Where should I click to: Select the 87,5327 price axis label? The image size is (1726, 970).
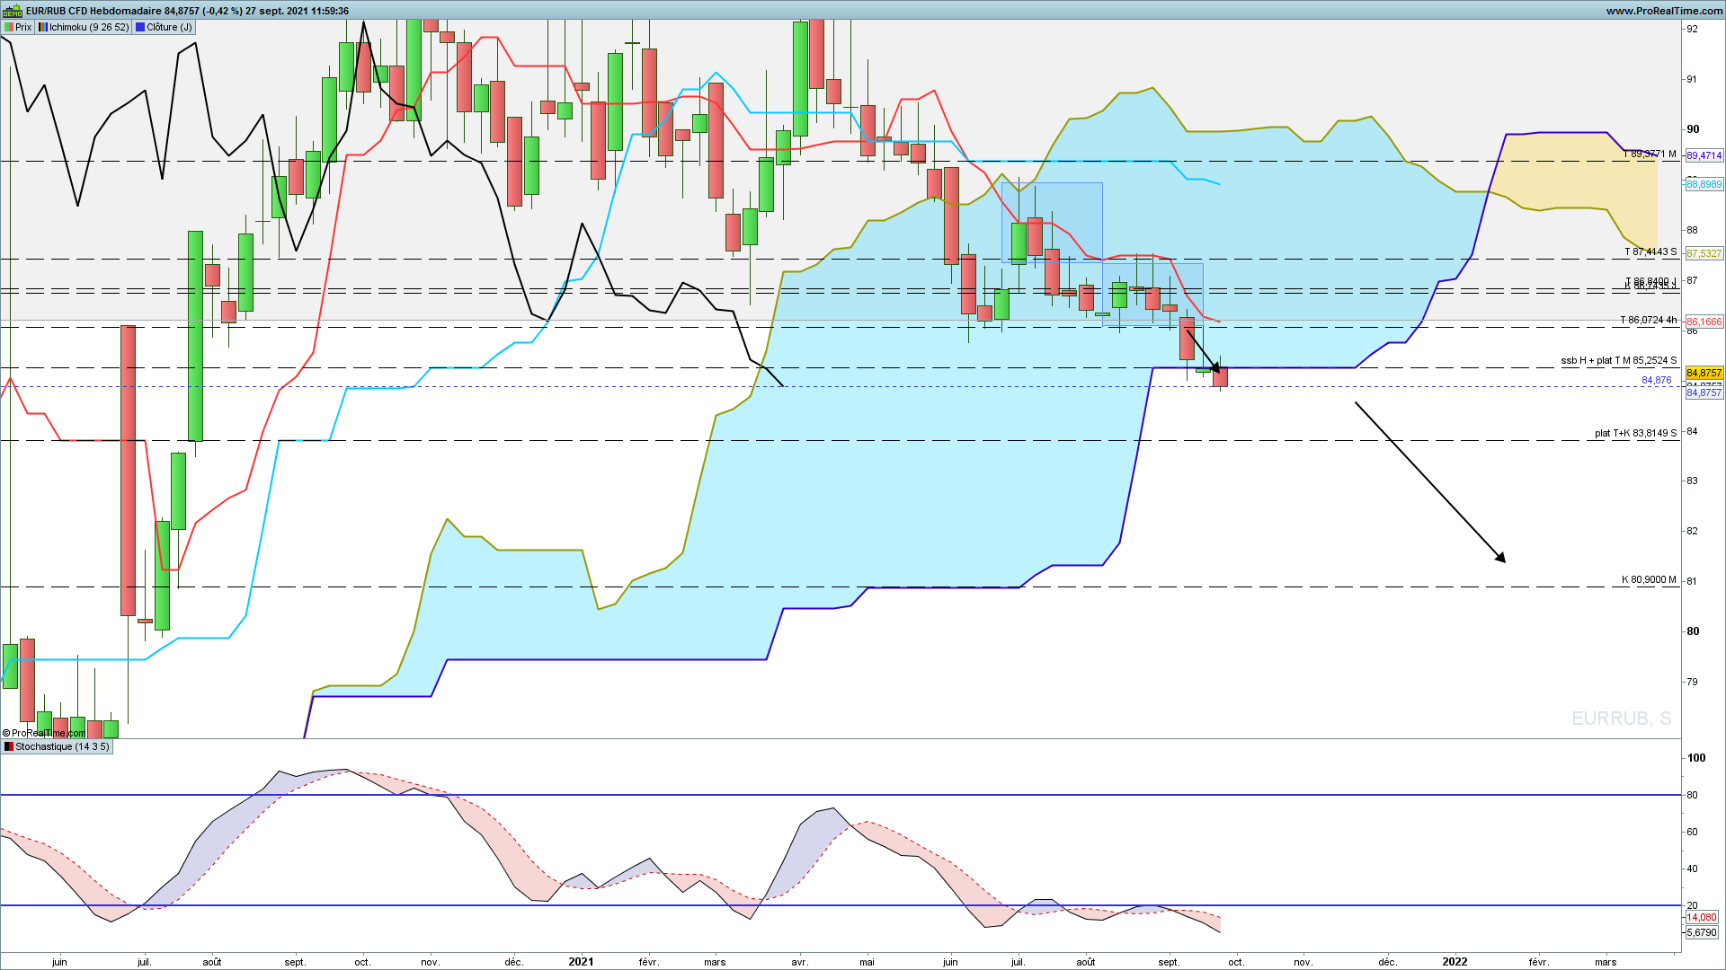click(x=1704, y=254)
